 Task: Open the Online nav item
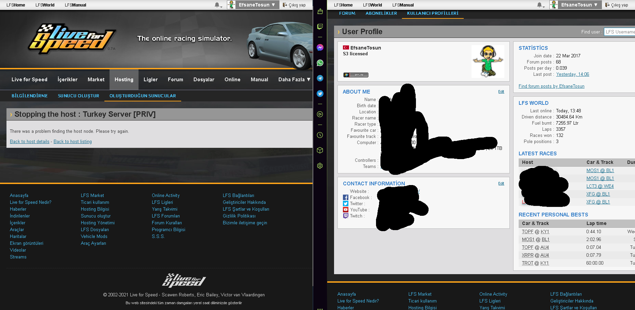[232, 80]
